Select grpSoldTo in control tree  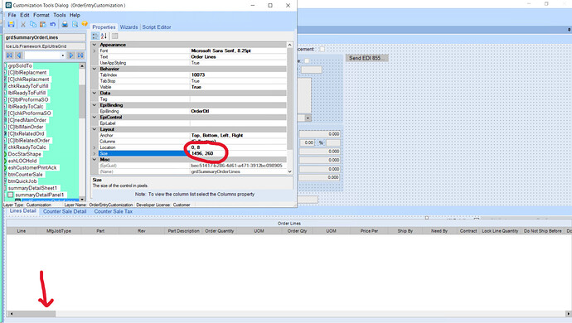click(x=20, y=65)
